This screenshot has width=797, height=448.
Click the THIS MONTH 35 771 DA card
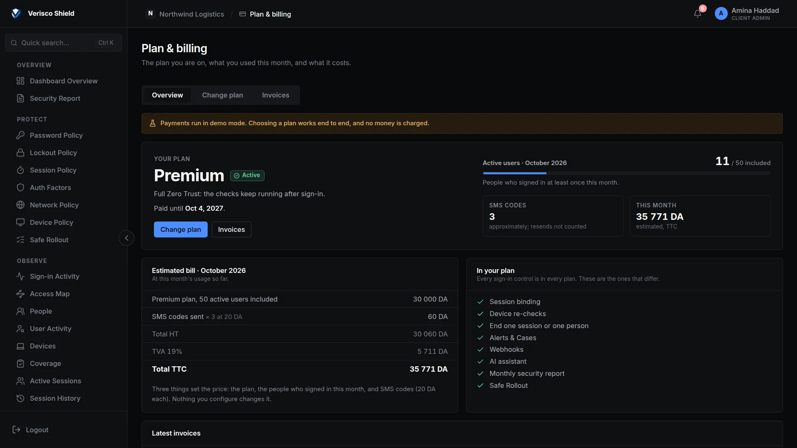pos(700,216)
